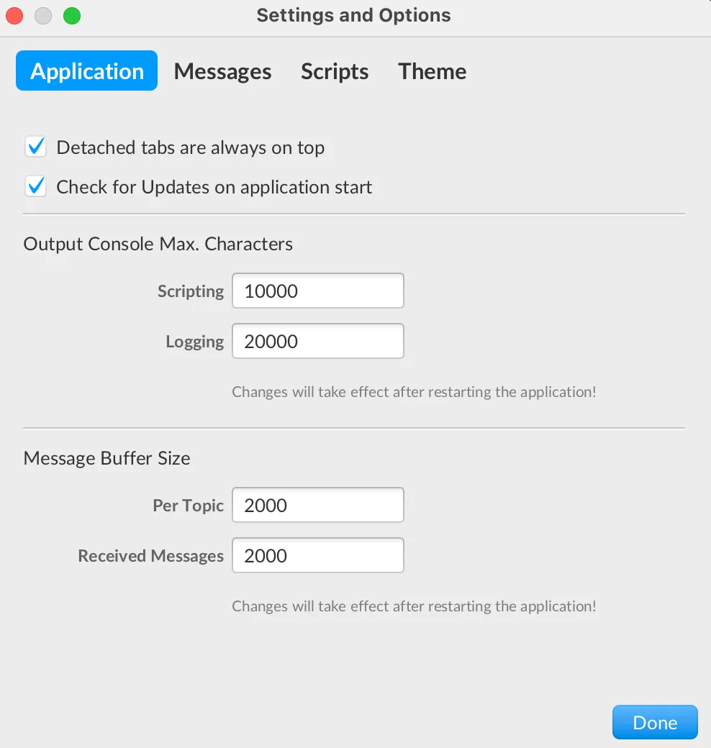This screenshot has height=748, width=711.
Task: Disable Check for Updates checkbox
Action: tap(36, 186)
